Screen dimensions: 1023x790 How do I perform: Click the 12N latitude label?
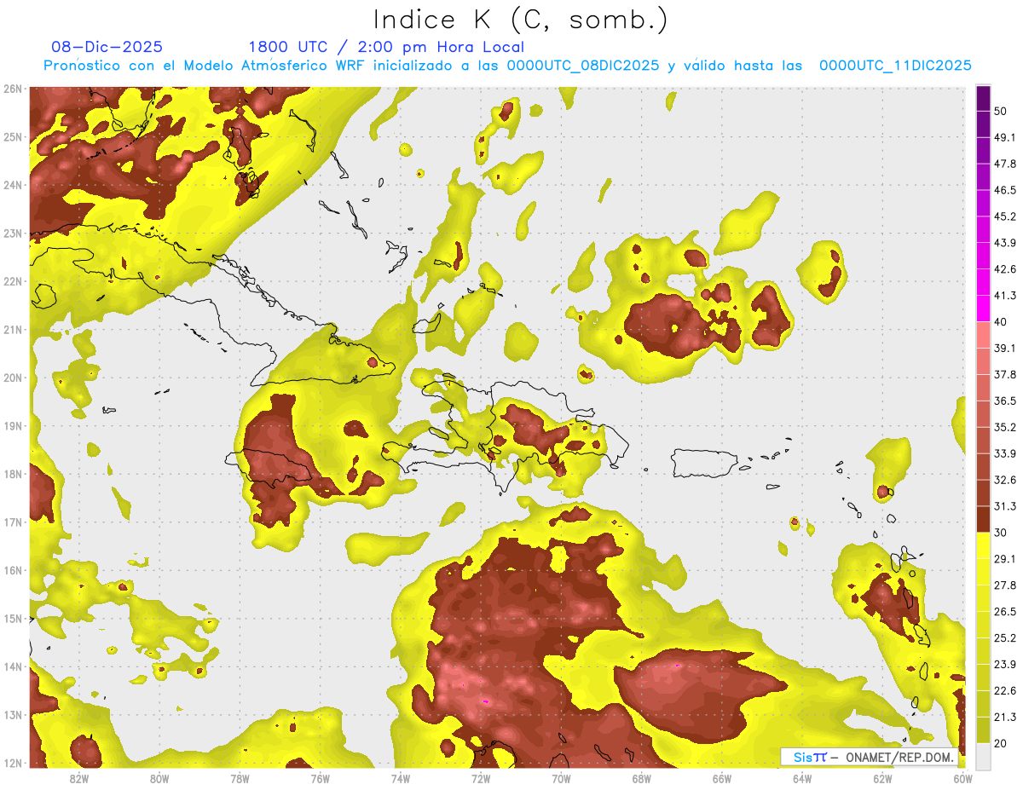click(x=12, y=763)
